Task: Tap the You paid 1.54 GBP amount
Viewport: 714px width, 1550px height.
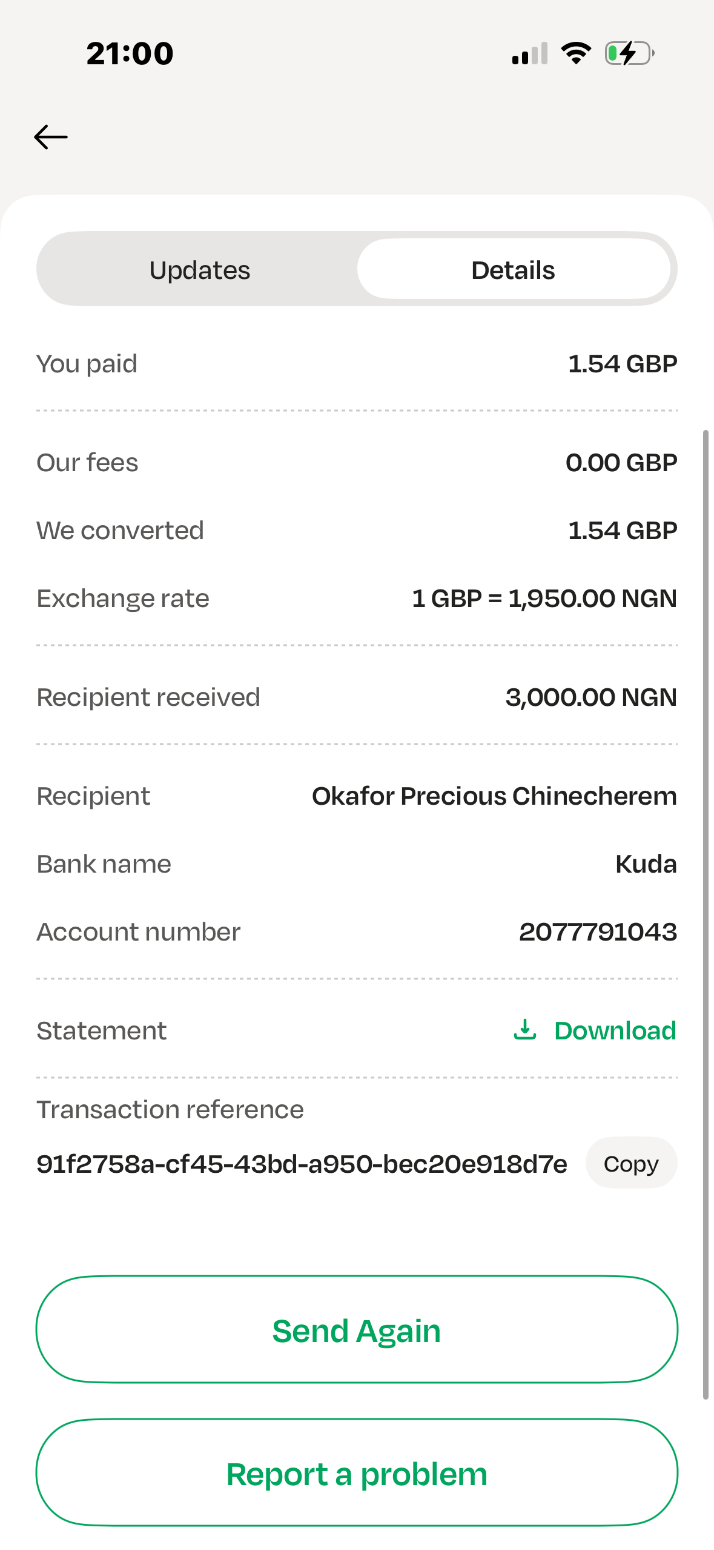Action: tap(622, 364)
